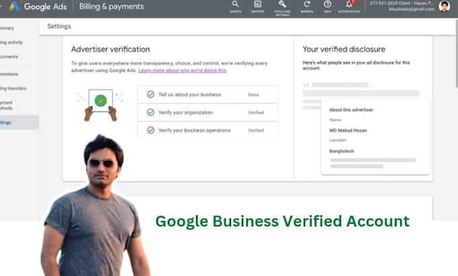This screenshot has height=276, width=458.
Task: Follow 'Learn more about why we're doing this' link
Action: [x=183, y=71]
